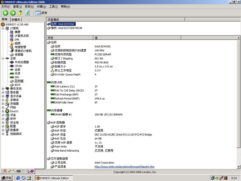This screenshot has width=241, height=181.
Task: Click the 配置 configuration icon
Action: 7,126
